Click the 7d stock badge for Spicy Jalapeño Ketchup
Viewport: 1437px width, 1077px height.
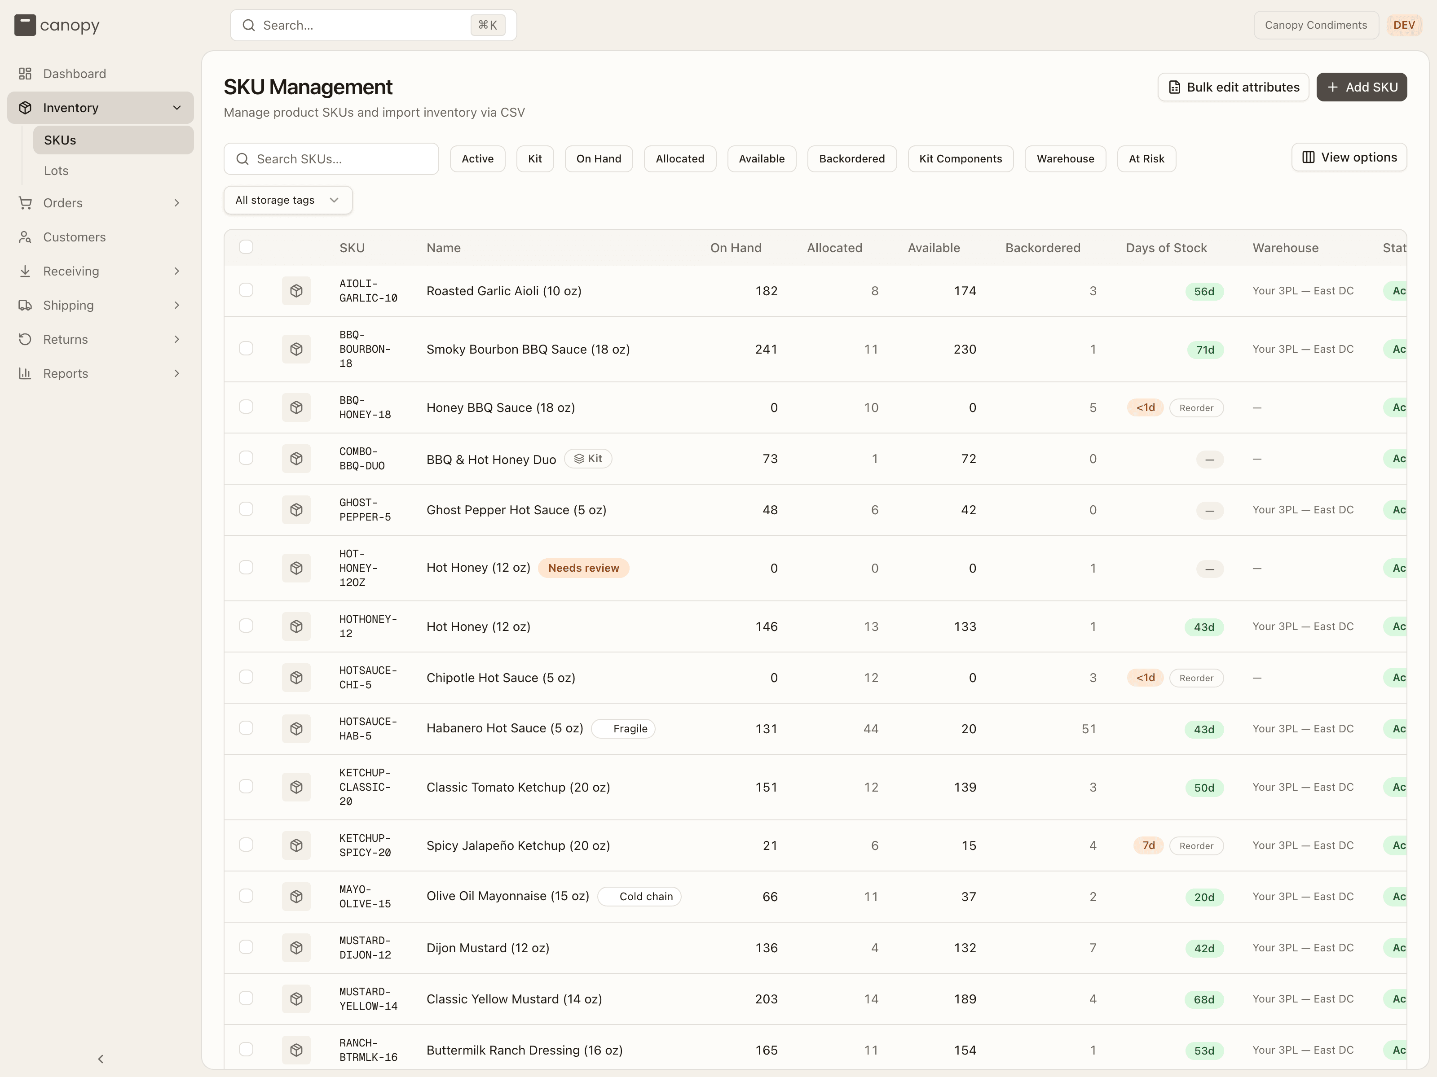[1148, 845]
